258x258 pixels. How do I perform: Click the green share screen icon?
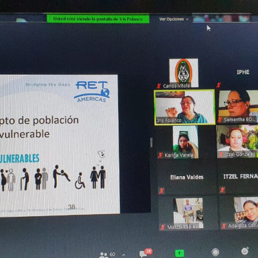(x=179, y=253)
